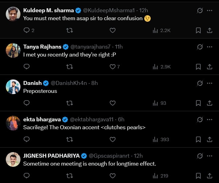This screenshot has width=219, height=183.
Task: Click Kuldeep M. sharma's avatar picture
Action: pos(13,14)
